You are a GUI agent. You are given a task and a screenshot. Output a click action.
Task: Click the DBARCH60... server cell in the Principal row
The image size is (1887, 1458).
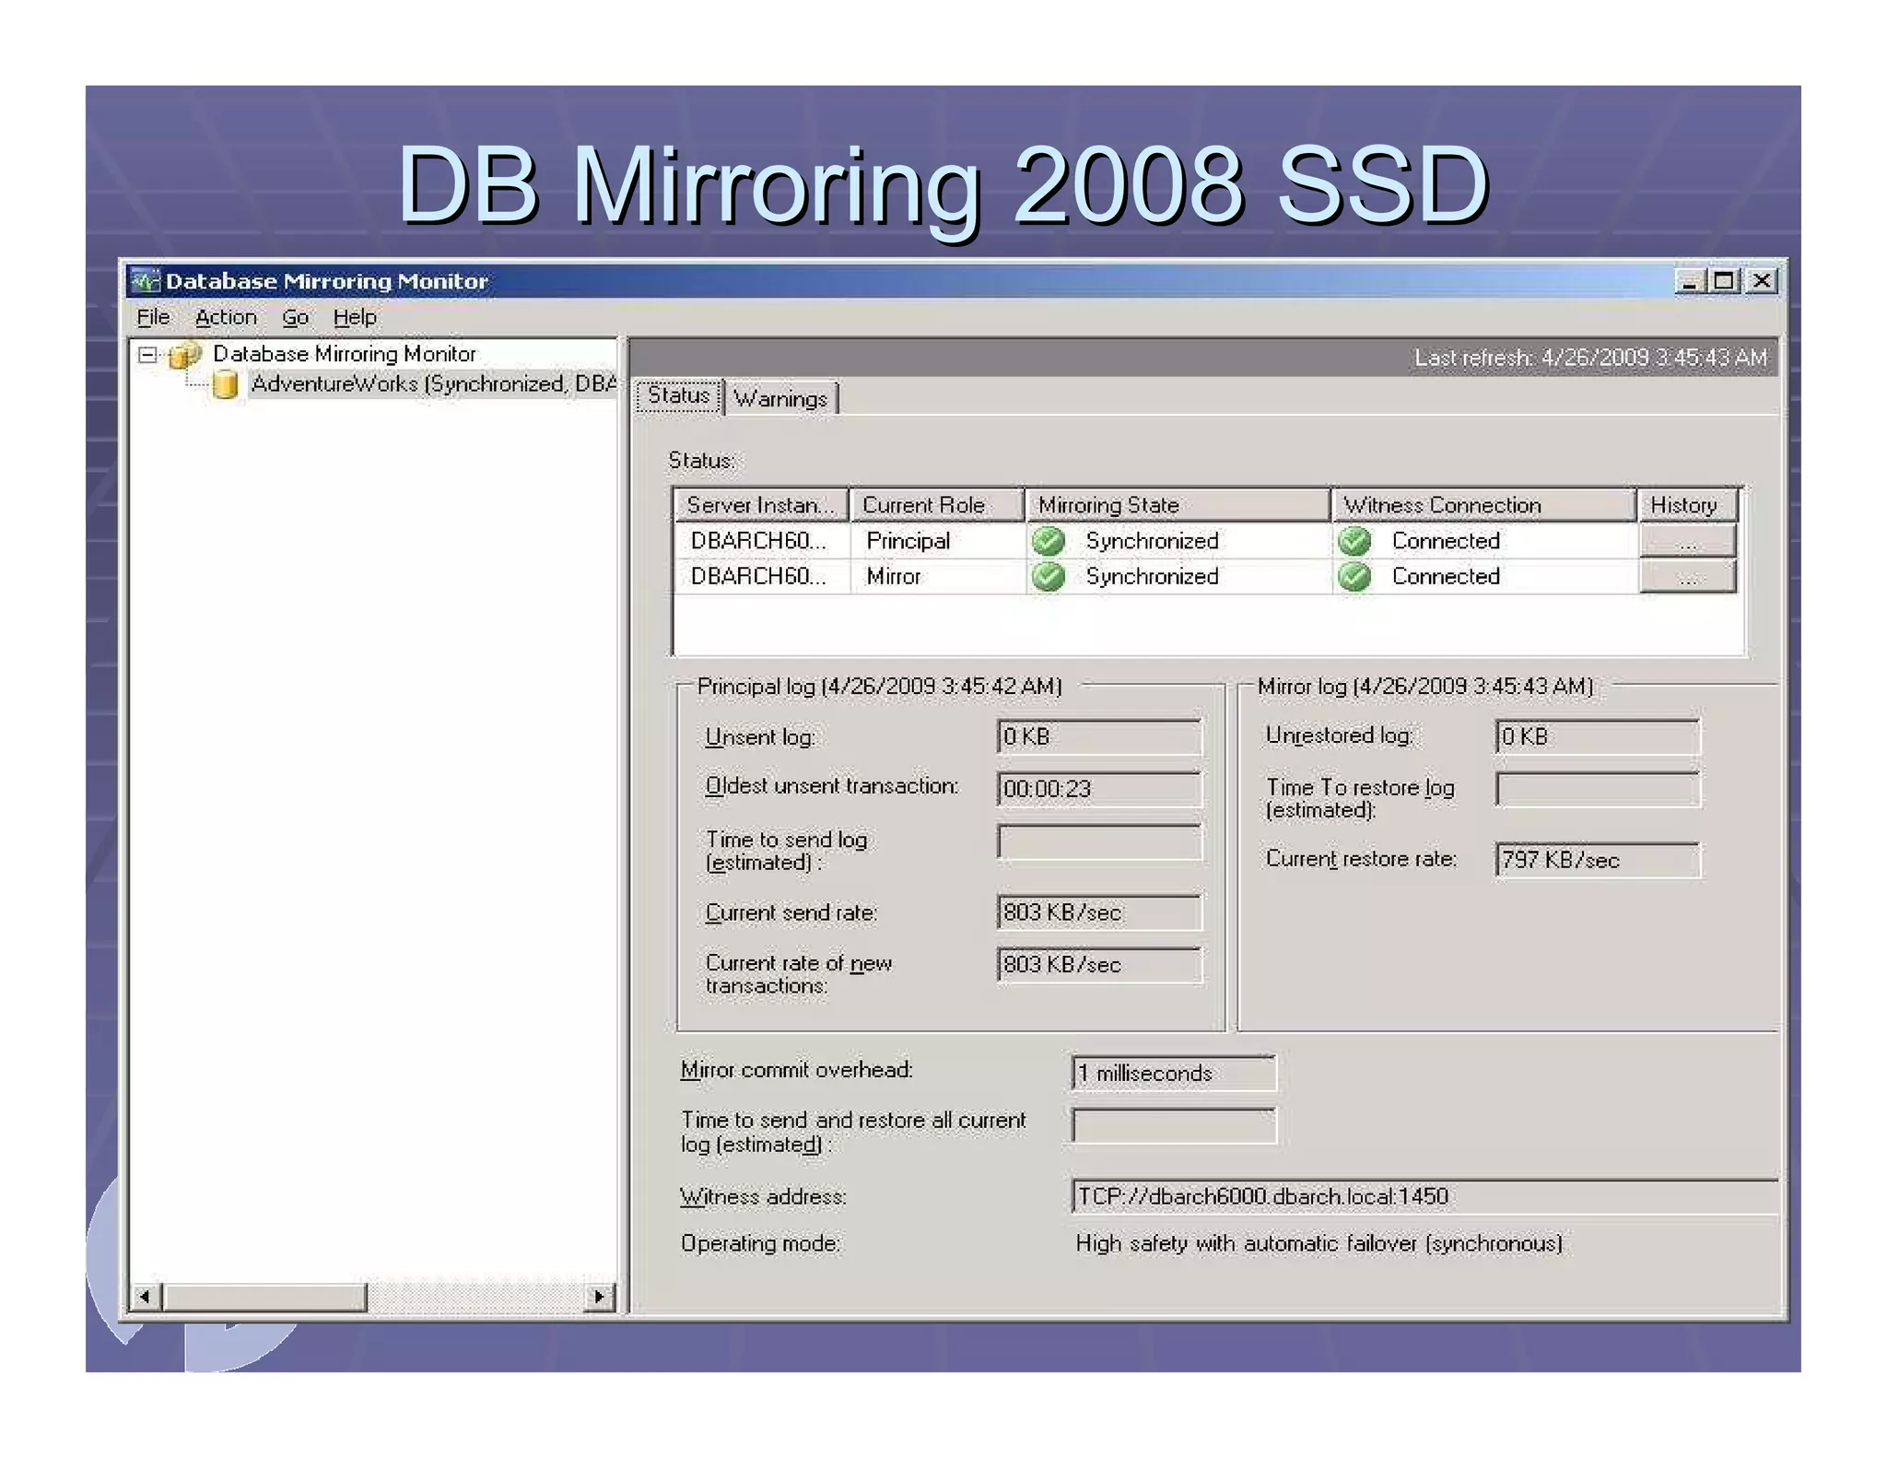tap(761, 541)
